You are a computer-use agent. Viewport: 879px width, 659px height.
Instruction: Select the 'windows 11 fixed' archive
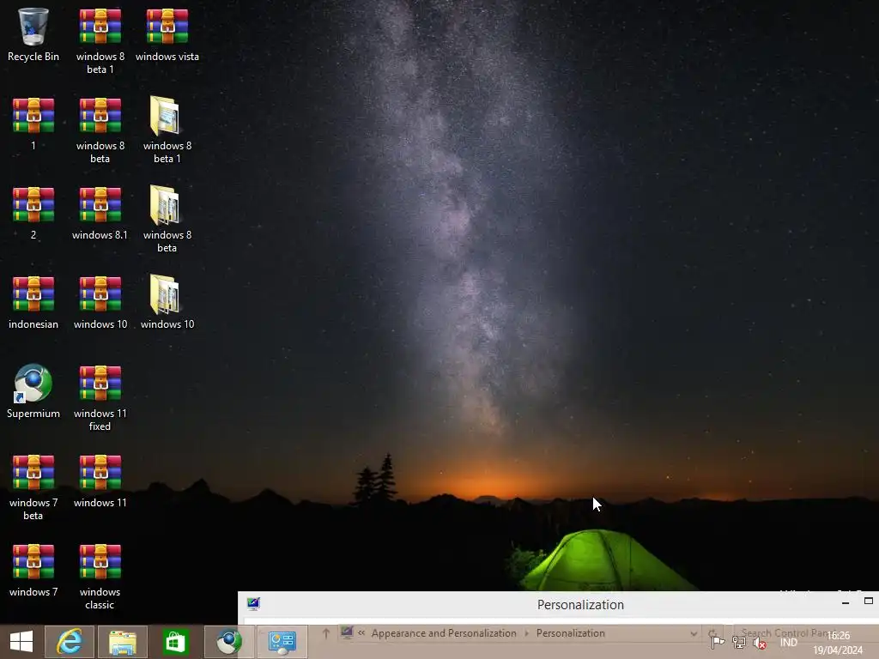(x=100, y=398)
